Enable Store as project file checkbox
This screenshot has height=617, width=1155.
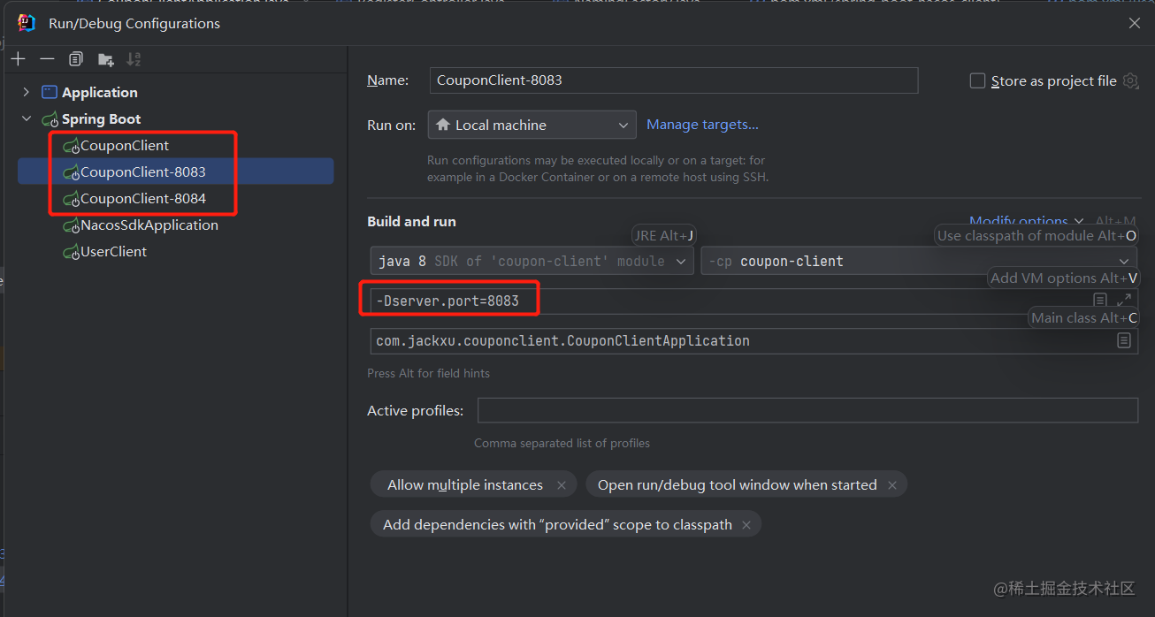[977, 80]
